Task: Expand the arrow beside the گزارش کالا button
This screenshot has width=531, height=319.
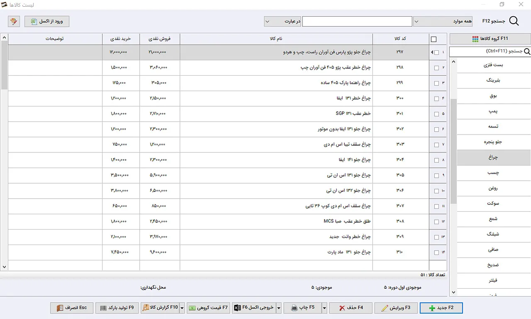Action: [x=182, y=308]
